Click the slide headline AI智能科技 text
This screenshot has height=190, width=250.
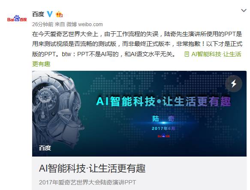(x=126, y=101)
